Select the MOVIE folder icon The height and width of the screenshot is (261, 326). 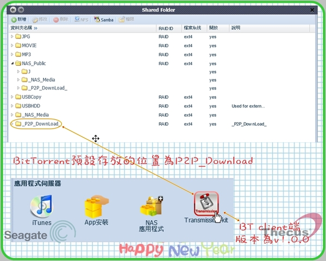pyautogui.click(x=18, y=45)
